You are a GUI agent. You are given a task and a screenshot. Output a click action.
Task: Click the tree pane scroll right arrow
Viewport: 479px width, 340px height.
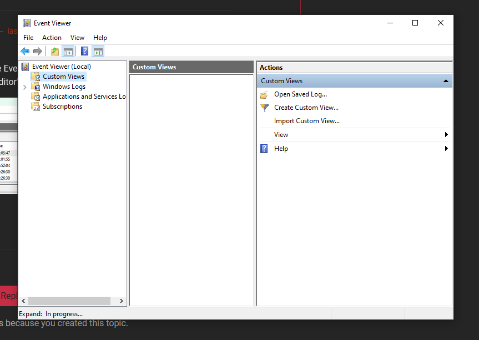click(x=122, y=301)
